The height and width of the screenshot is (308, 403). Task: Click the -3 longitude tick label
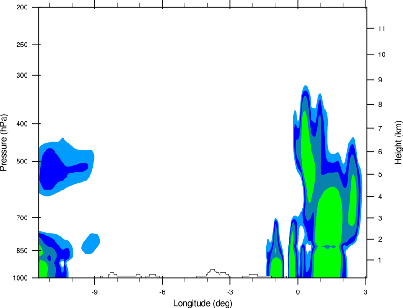tap(230, 292)
